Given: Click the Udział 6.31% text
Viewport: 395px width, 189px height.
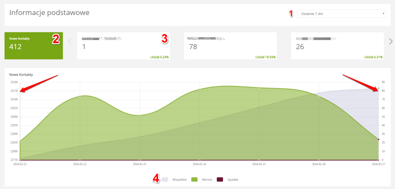Looking at the screenshot, I should coord(373,57).
